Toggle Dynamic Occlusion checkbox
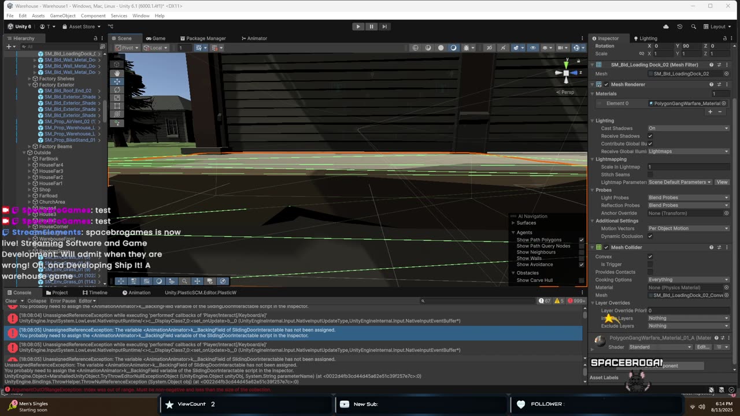The height and width of the screenshot is (416, 740). (650, 236)
